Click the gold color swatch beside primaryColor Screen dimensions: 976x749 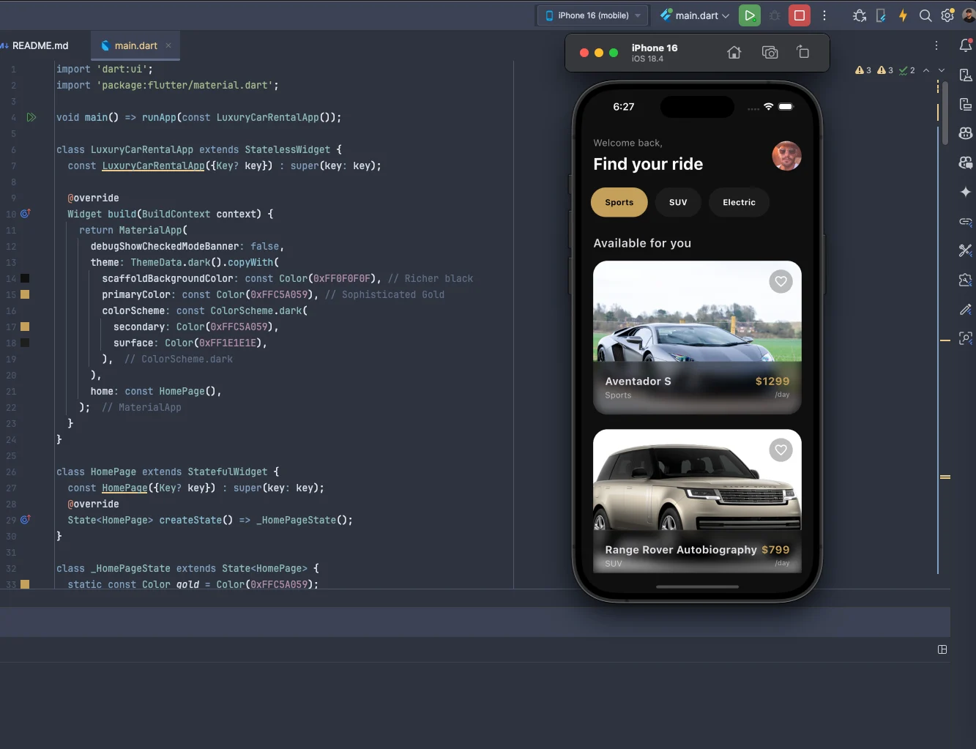(24, 294)
